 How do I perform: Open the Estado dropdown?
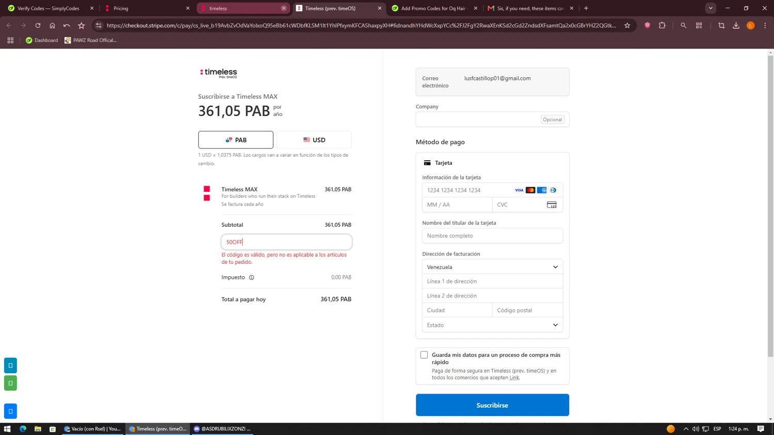(x=492, y=325)
